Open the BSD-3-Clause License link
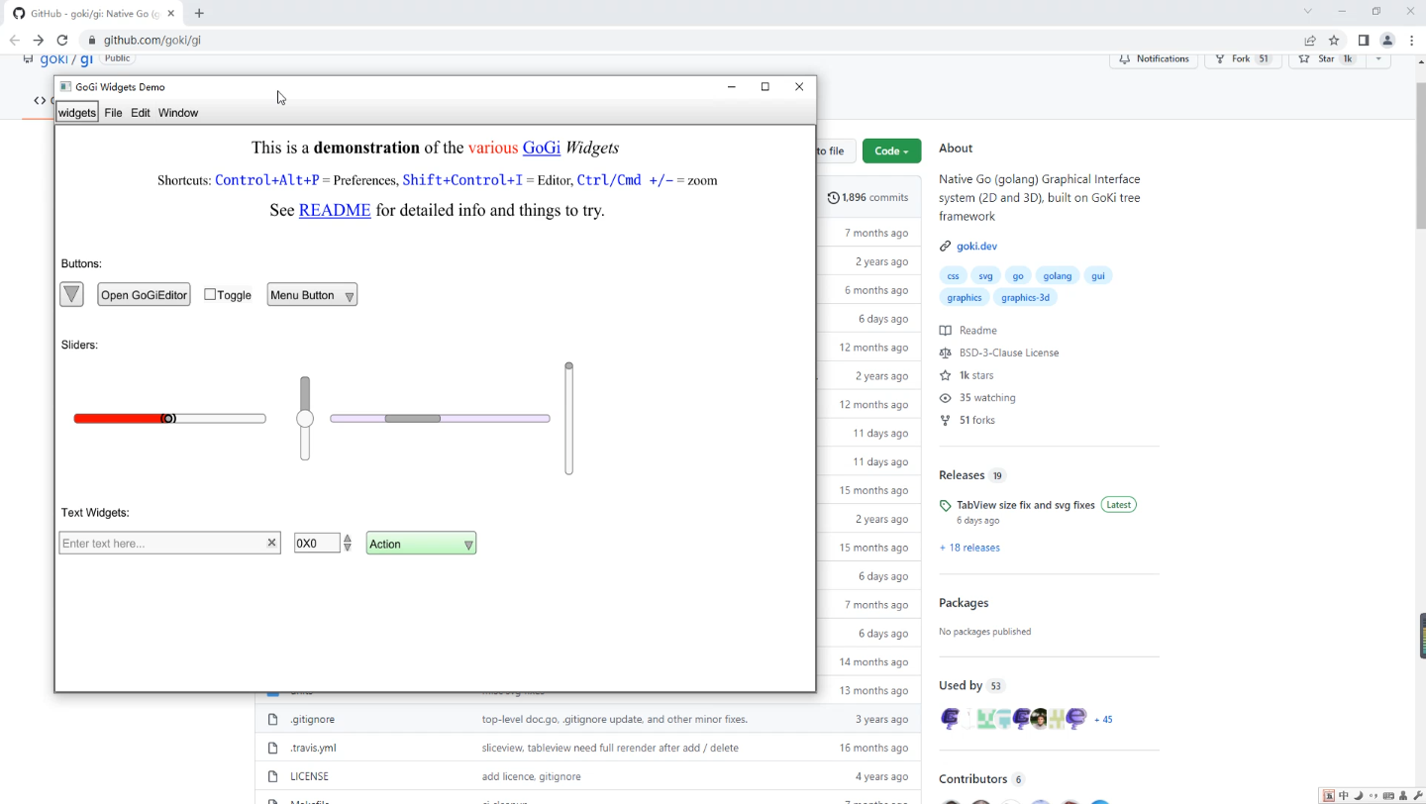 999,352
